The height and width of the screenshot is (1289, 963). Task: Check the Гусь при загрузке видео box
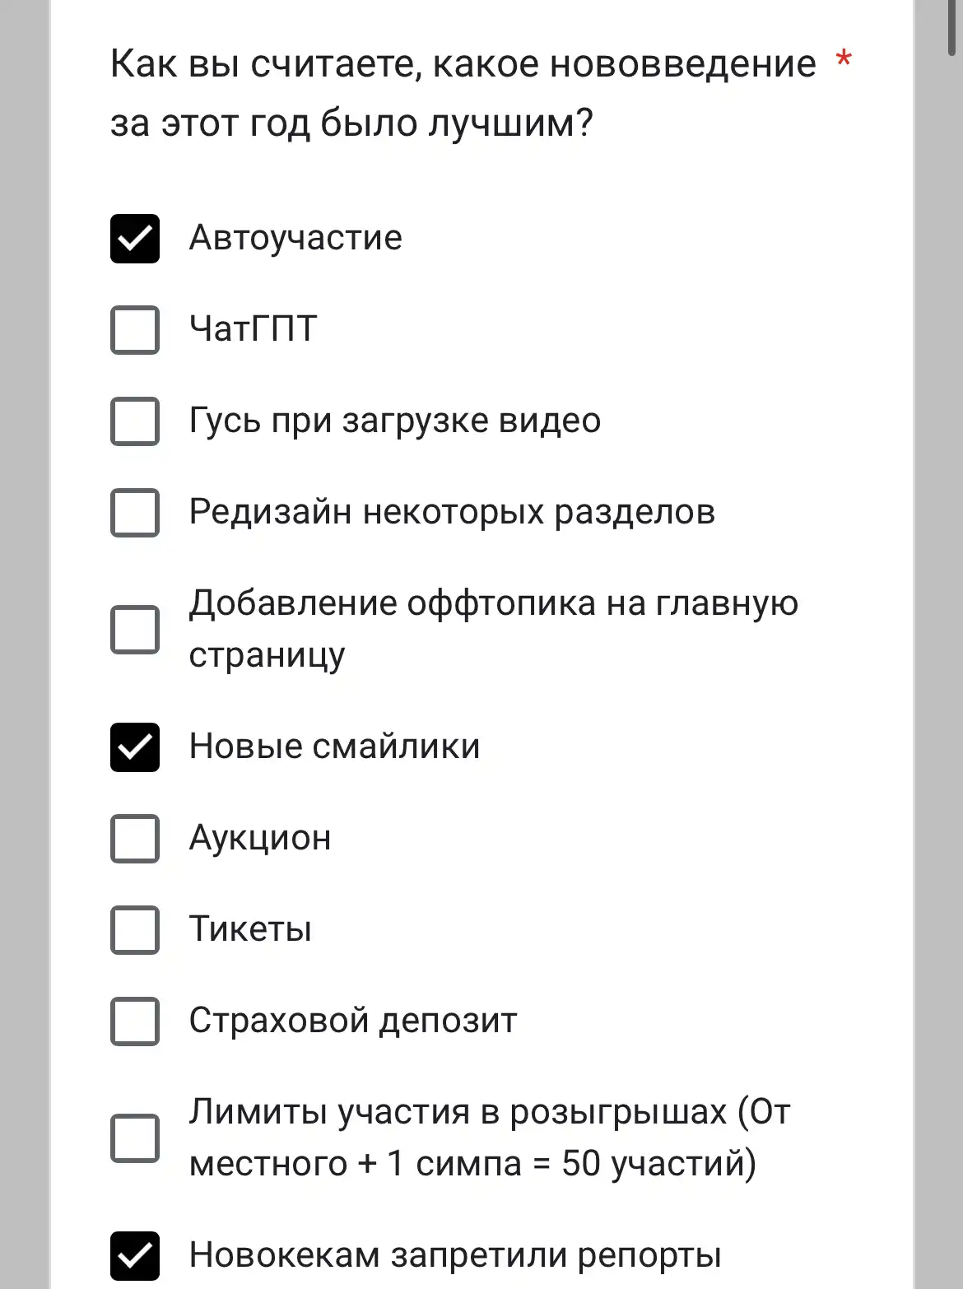click(135, 421)
